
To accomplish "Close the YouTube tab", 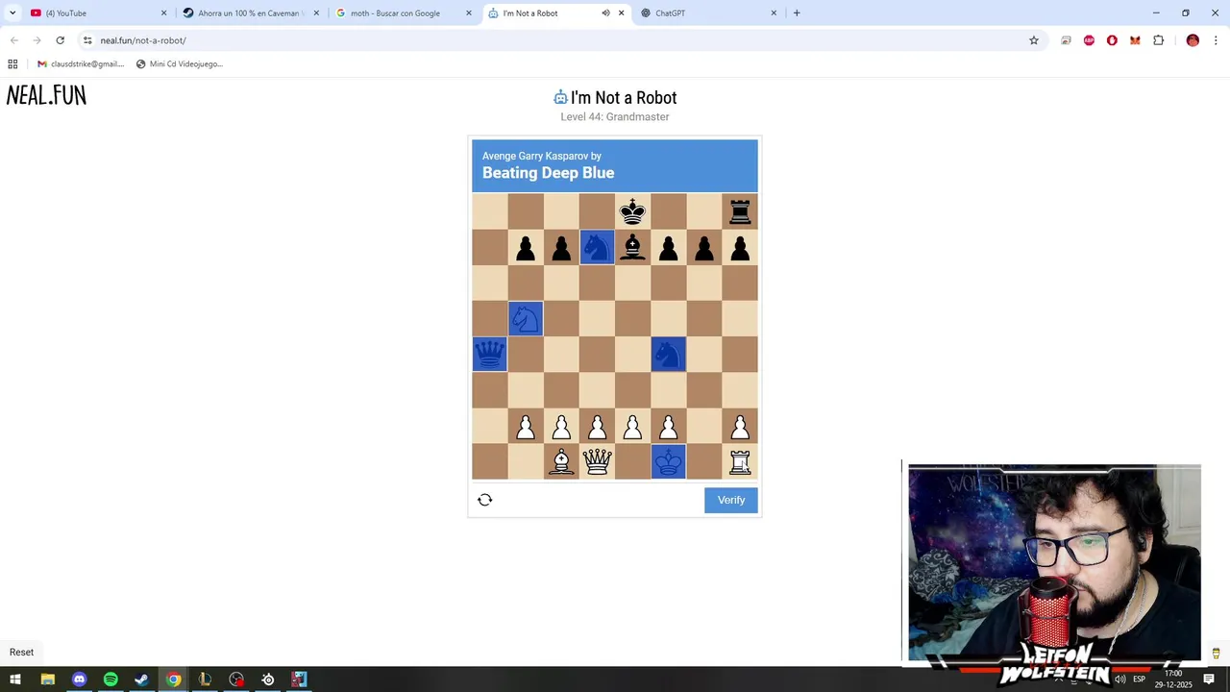I will point(163,13).
